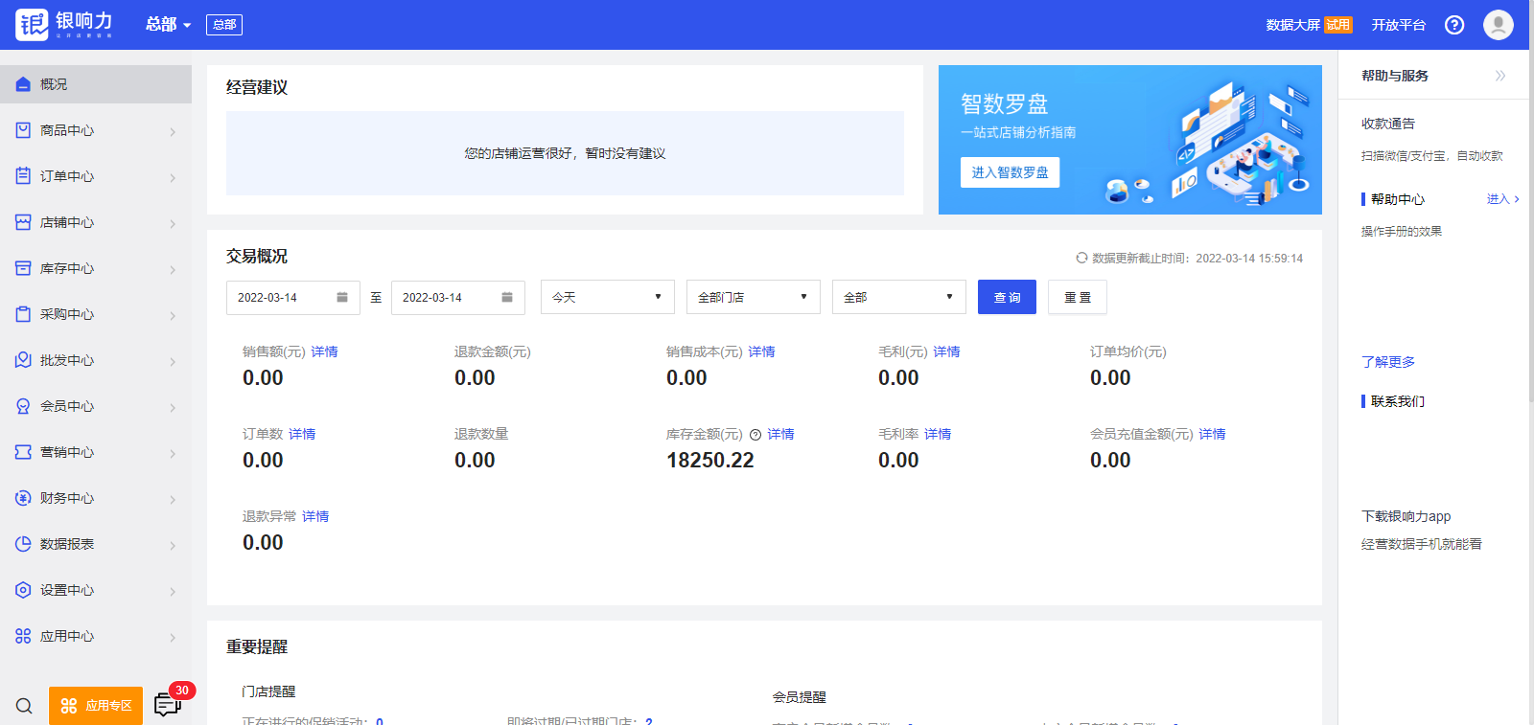Click the 进入智数罗盘 button

(1010, 172)
